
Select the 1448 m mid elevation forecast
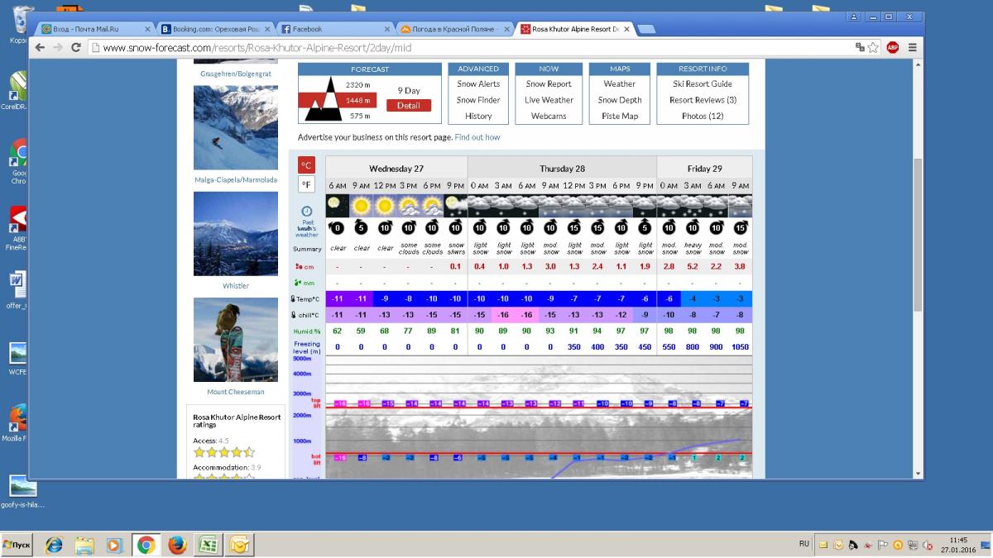[358, 101]
